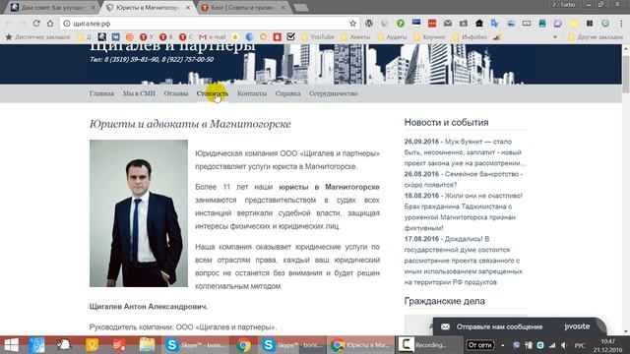This screenshot has width=630, height=354.
Task: Open the Инфобиз bookmarks folder
Action: pyautogui.click(x=470, y=37)
